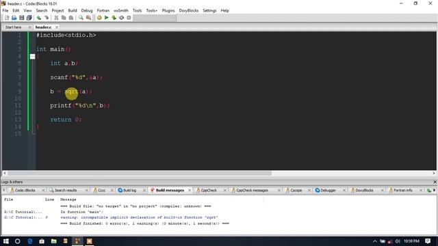Image resolution: width=438 pixels, height=246 pixels.
Task: Open the View menu
Action: click(x=27, y=10)
